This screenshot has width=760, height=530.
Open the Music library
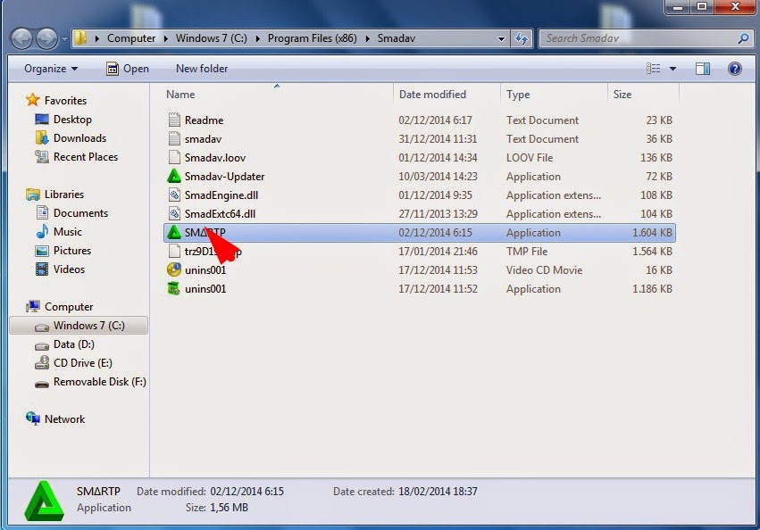pos(67,232)
